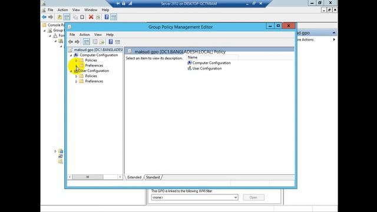The width and height of the screenshot is (377, 212).
Task: Open Help menu in Group Policy Management Editor
Action: (110, 35)
